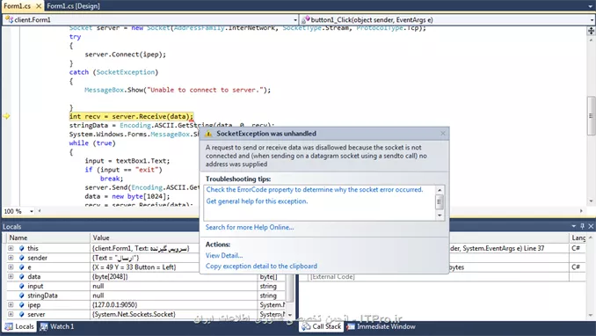Click the split editor icon above the scrollbar
This screenshot has width=596, height=336.
click(591, 31)
